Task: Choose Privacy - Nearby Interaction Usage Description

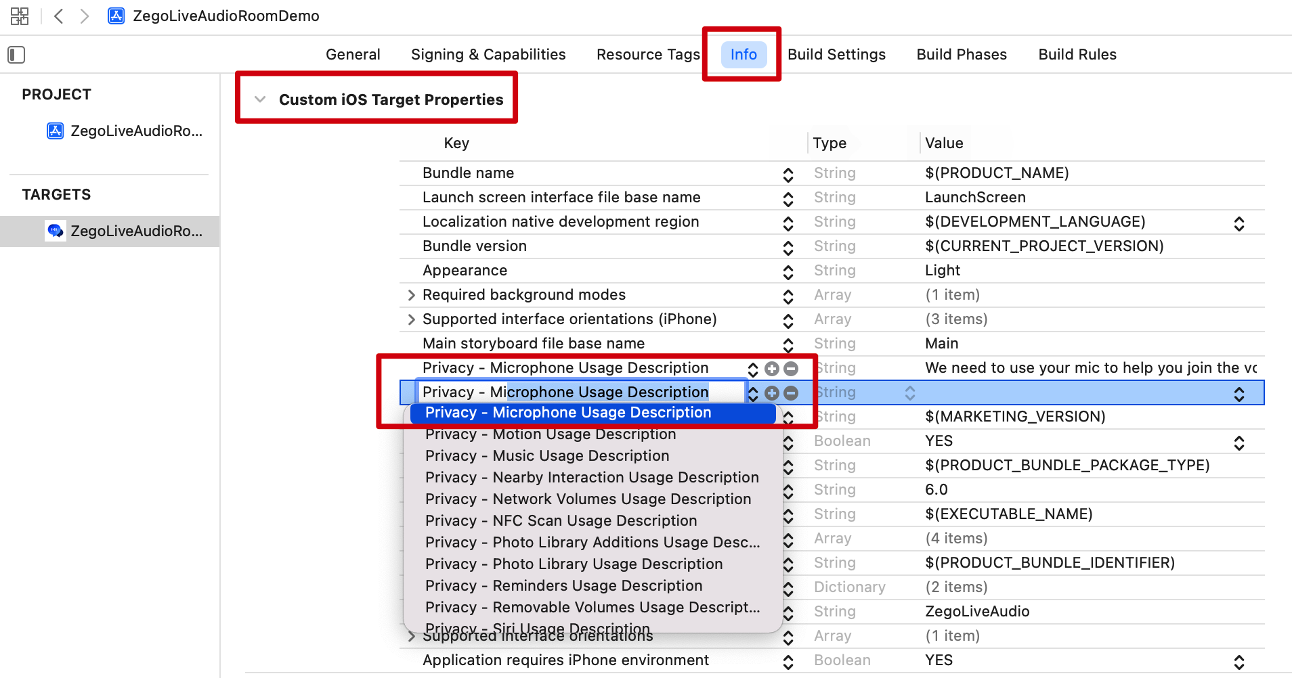Action: tap(592, 478)
